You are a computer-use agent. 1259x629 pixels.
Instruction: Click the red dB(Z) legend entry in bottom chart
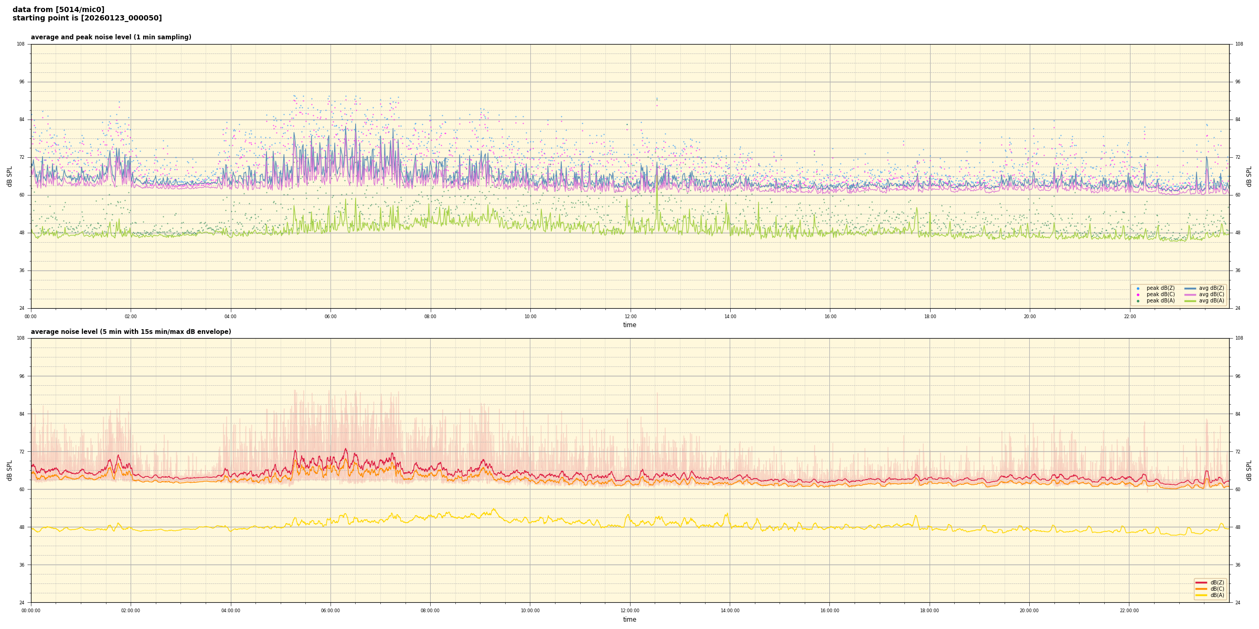tap(1201, 582)
